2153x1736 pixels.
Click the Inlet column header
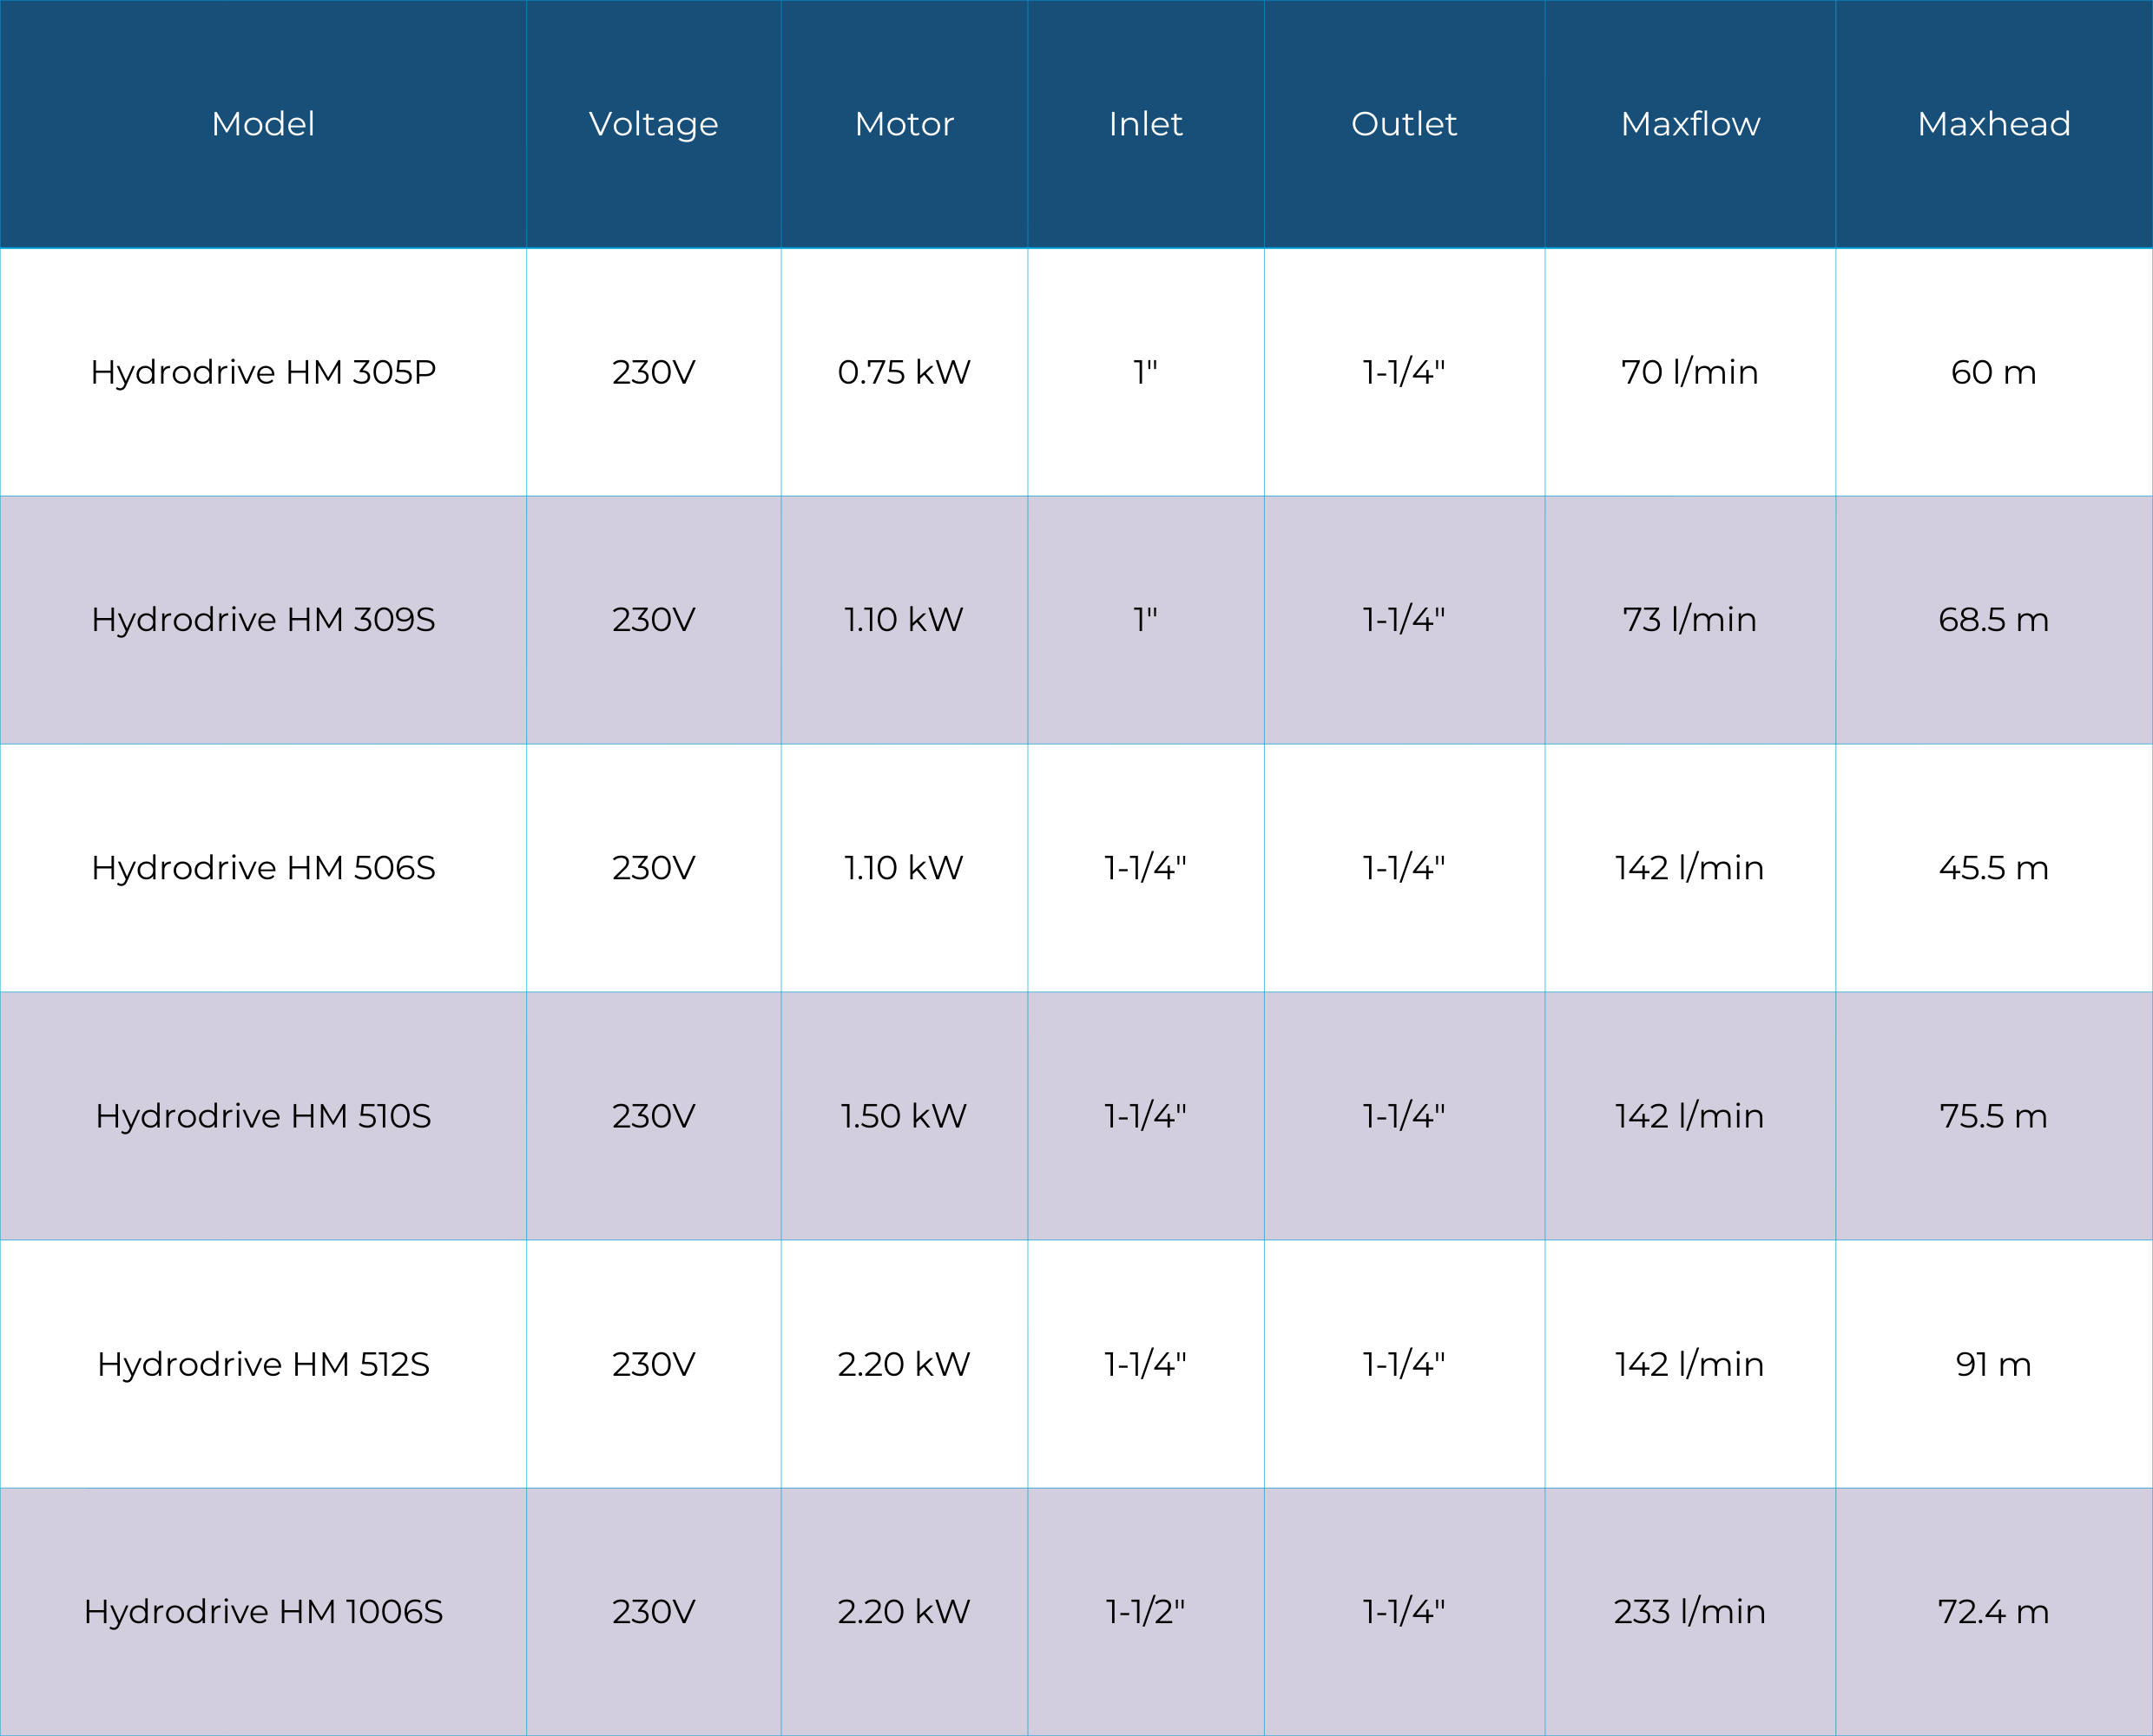pos(1145,124)
